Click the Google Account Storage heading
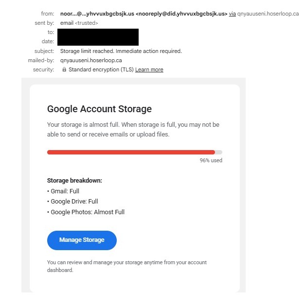The height and width of the screenshot is (306, 305). (x=99, y=109)
